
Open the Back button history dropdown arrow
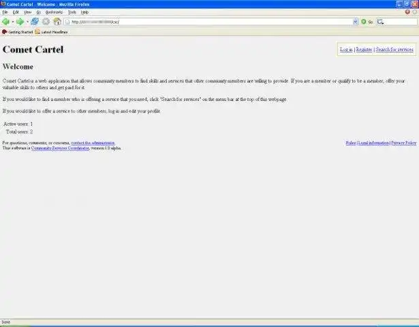click(x=12, y=22)
